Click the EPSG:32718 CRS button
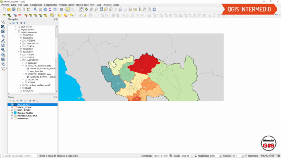The height and width of the screenshot is (158, 281). tap(267, 156)
